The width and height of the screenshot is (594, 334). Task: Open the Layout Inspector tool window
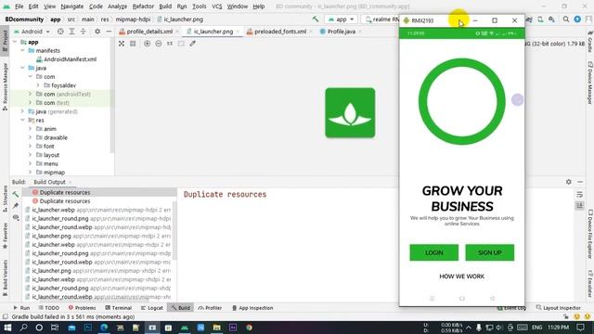(x=558, y=308)
